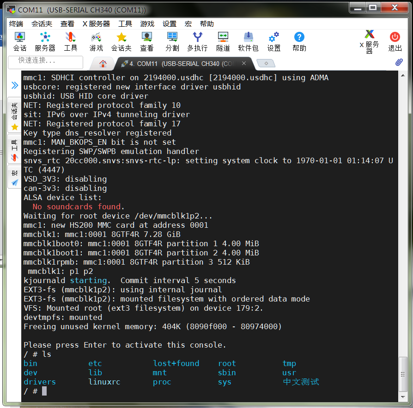Click the 'Please press Enter to activate' line
The width and height of the screenshot is (413, 408).
(x=125, y=345)
